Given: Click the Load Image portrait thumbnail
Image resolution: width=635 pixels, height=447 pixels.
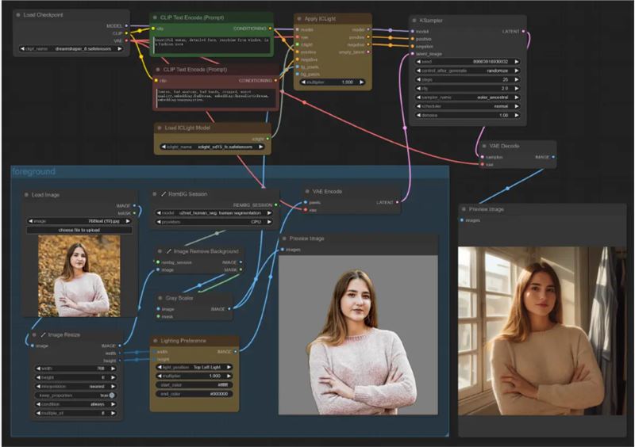Looking at the screenshot, I should click(79, 276).
